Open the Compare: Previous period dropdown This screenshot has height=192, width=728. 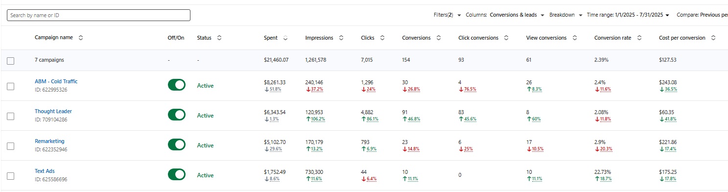[x=702, y=15]
